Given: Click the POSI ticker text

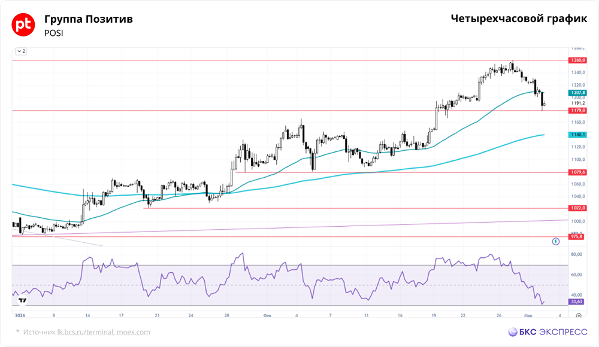Looking at the screenshot, I should (53, 34).
